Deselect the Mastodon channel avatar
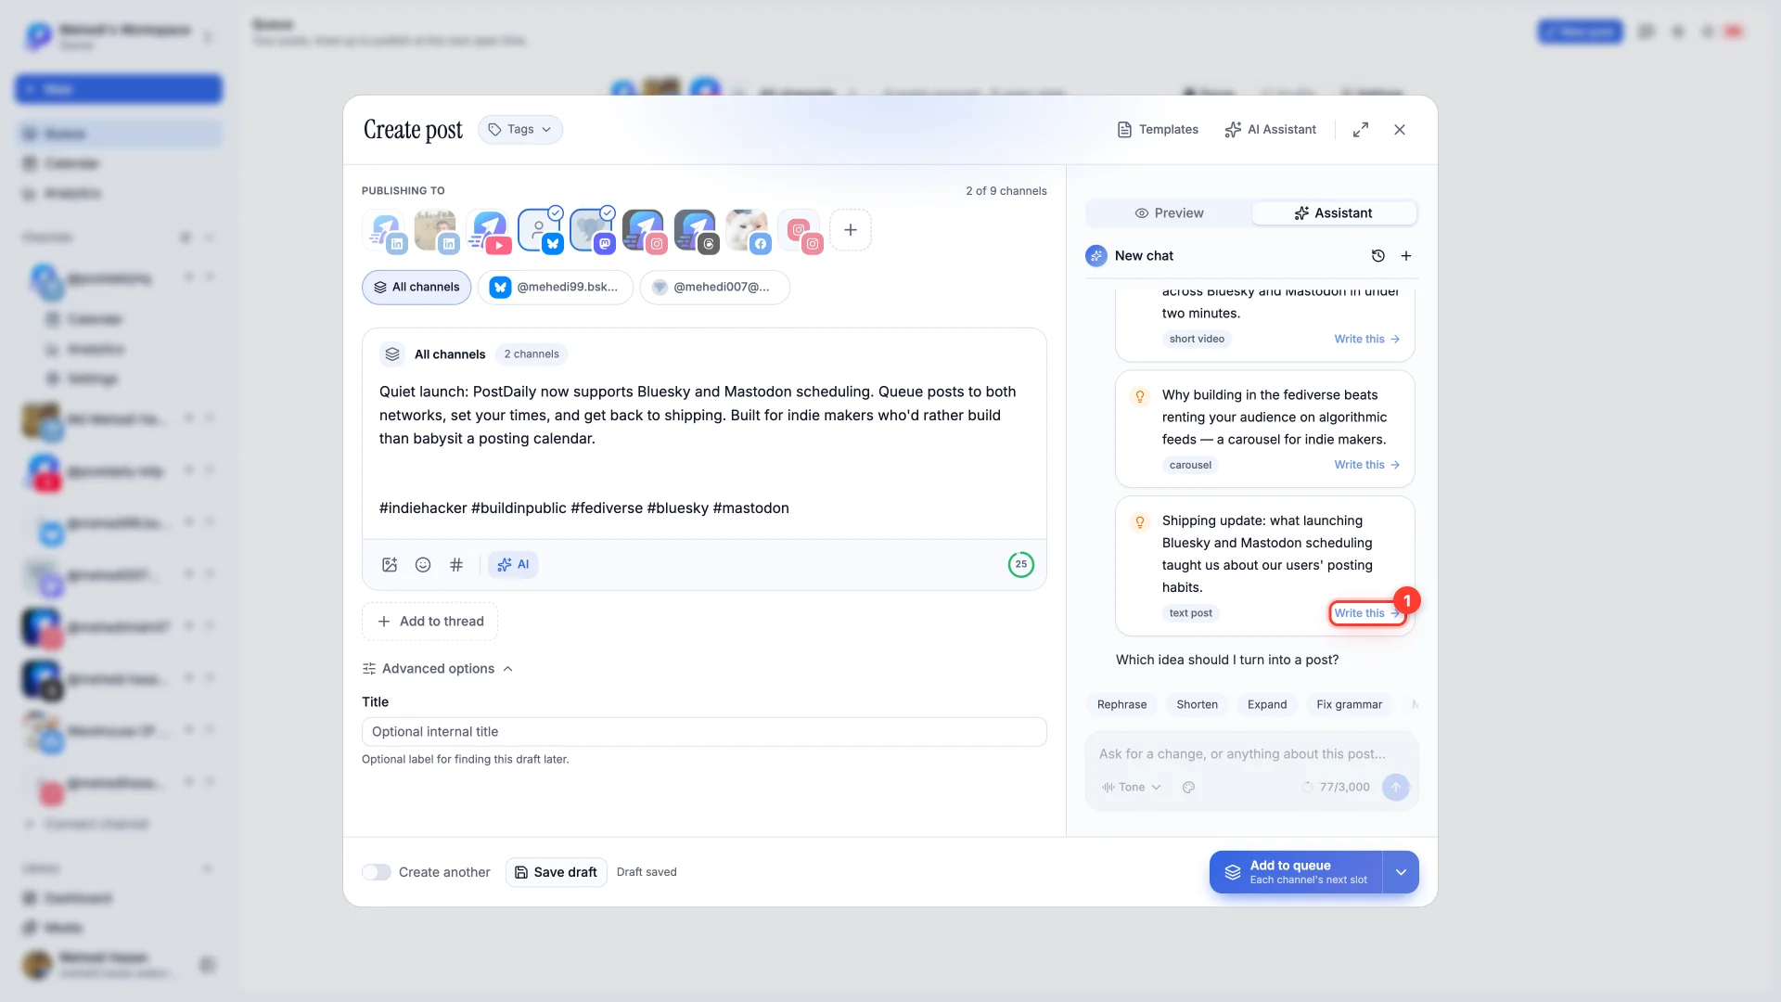 [593, 230]
